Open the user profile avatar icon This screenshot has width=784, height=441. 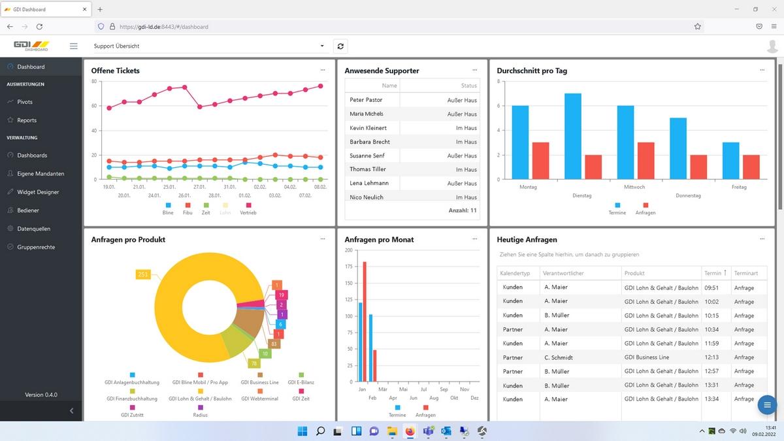coord(773,46)
